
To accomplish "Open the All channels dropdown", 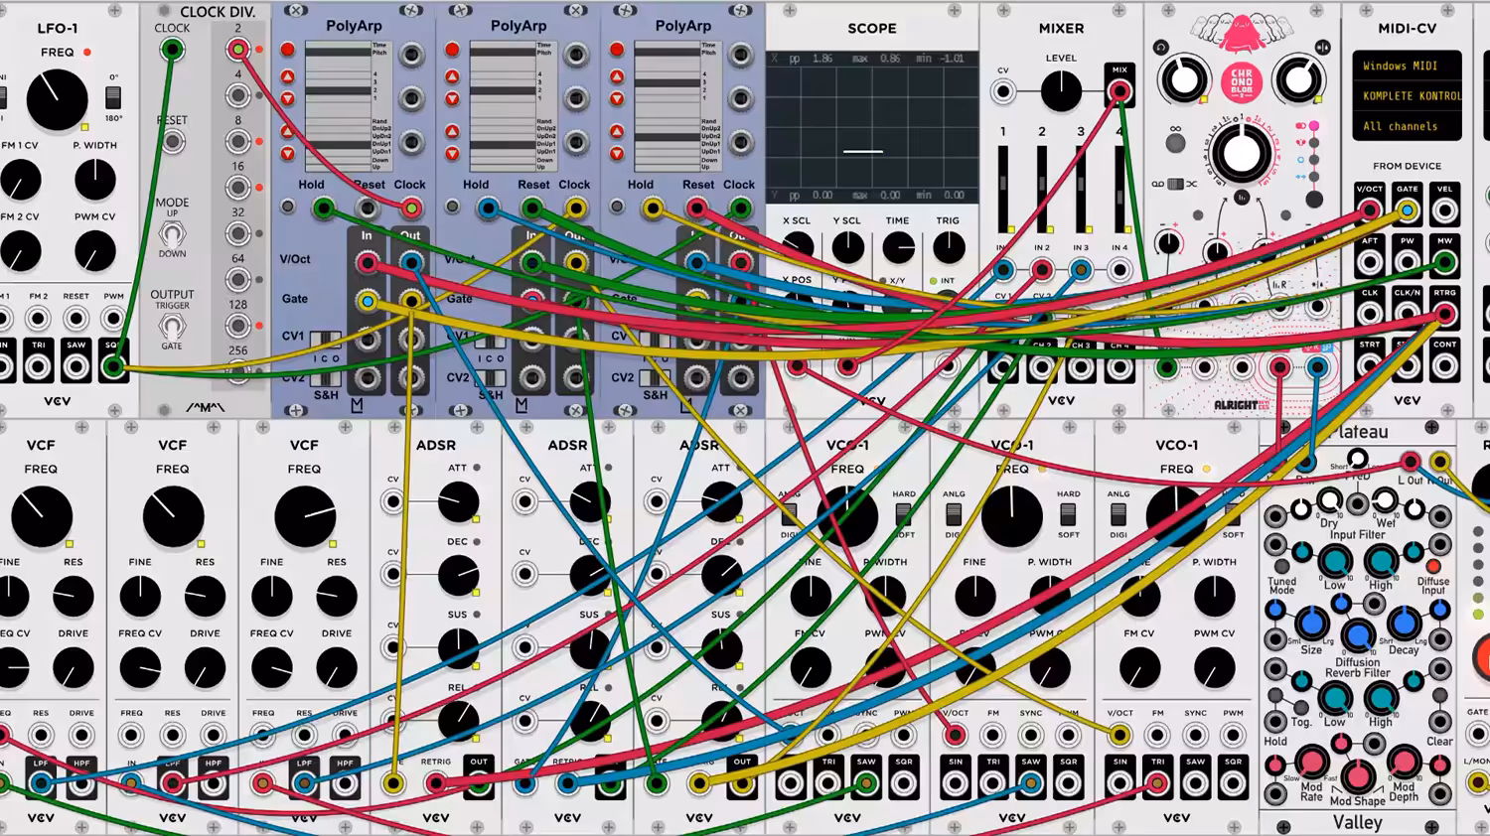I will point(1407,126).
